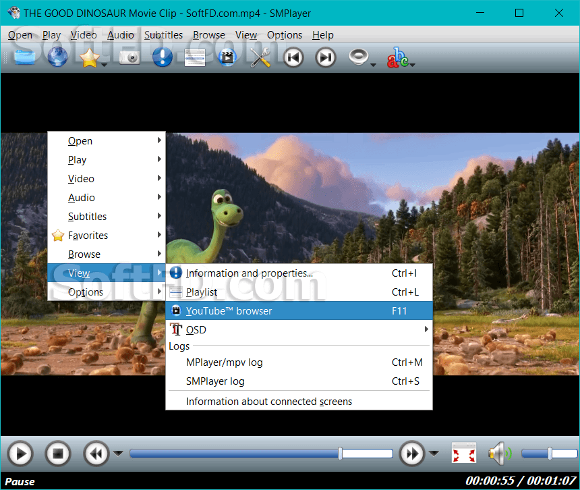Open the View menu in menu bar
580x490 pixels.
(246, 35)
